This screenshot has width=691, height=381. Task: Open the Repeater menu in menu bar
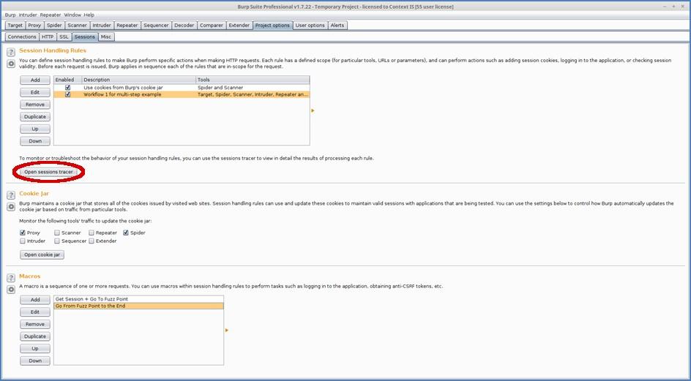[51, 15]
